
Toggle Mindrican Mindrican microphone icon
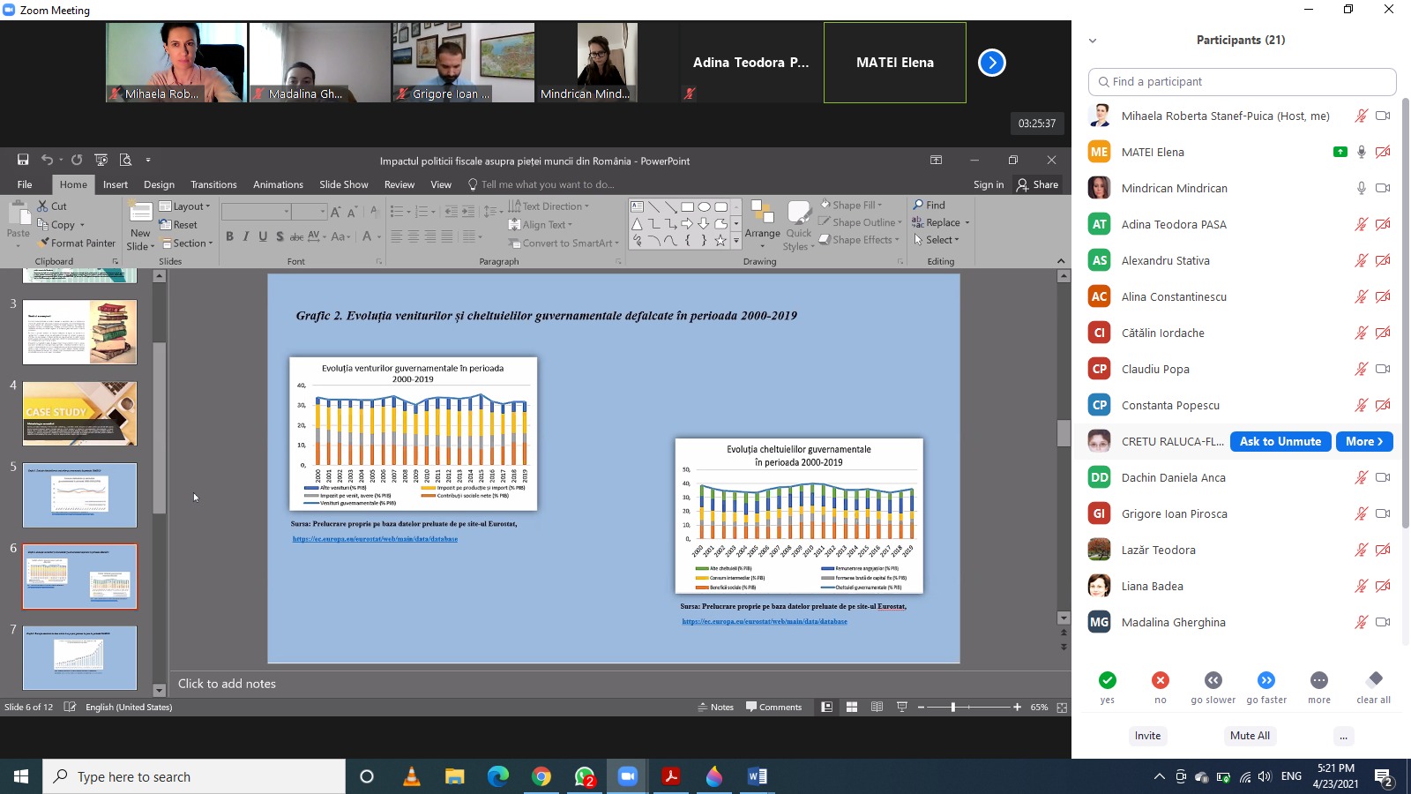pyautogui.click(x=1362, y=188)
